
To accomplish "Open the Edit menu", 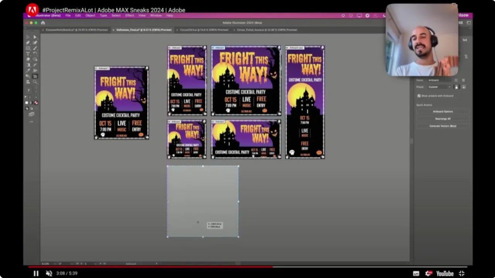I will click(x=78, y=15).
